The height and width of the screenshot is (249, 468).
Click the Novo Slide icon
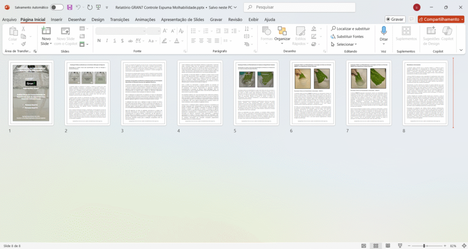point(46,31)
